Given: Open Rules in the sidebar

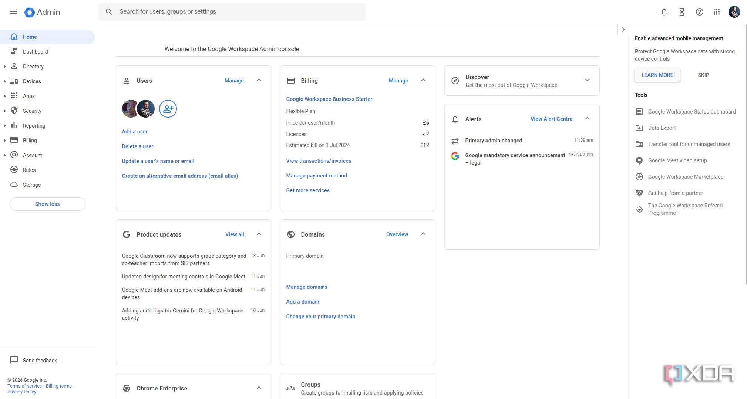Looking at the screenshot, I should coord(47,170).
